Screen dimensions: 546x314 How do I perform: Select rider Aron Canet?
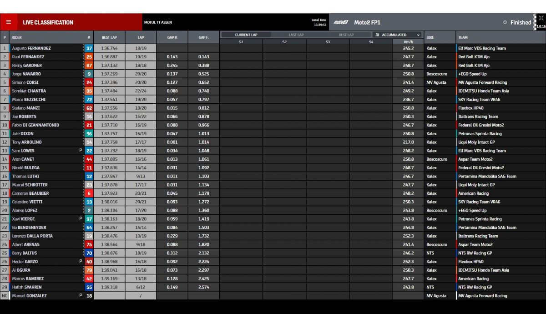point(23,159)
